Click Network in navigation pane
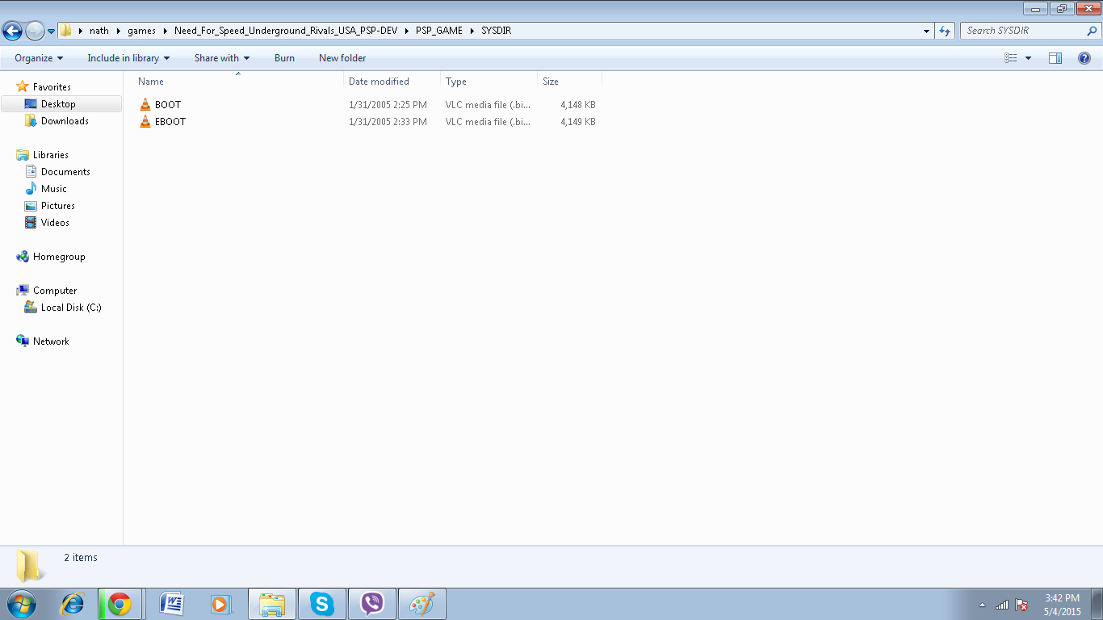The image size is (1103, 620). point(51,341)
